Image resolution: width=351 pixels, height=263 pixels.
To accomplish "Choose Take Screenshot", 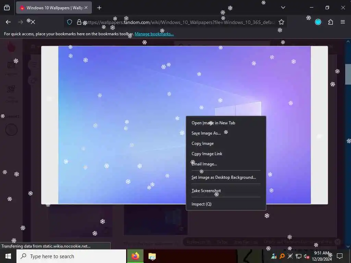I will (x=226, y=190).
